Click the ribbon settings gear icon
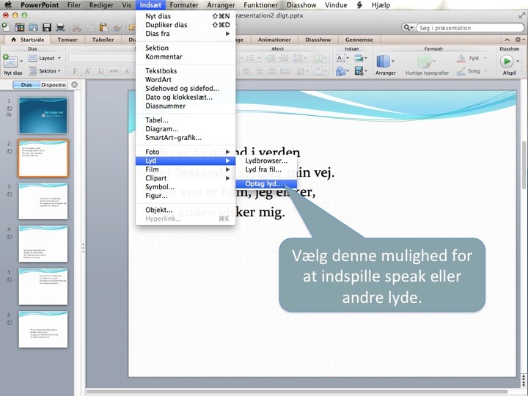This screenshot has width=528, height=396. click(x=518, y=40)
